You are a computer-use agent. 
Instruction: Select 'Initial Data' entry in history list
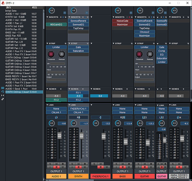coord(12,11)
